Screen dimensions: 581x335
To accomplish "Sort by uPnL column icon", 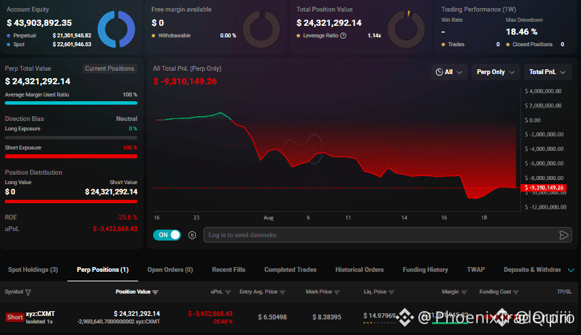I will coord(228,292).
